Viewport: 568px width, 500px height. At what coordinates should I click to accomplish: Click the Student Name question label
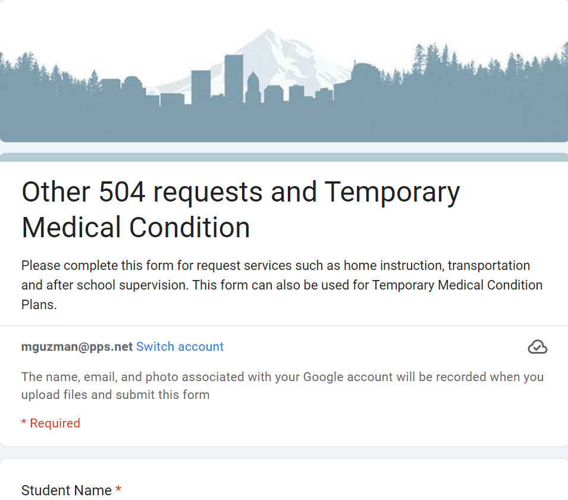click(67, 490)
